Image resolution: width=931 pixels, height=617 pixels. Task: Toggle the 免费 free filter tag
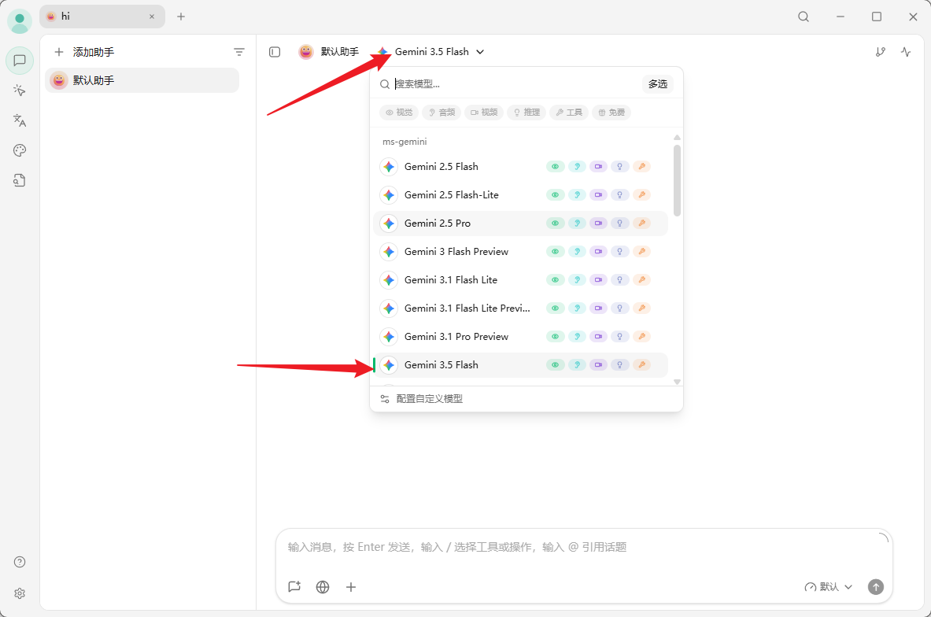pos(611,113)
